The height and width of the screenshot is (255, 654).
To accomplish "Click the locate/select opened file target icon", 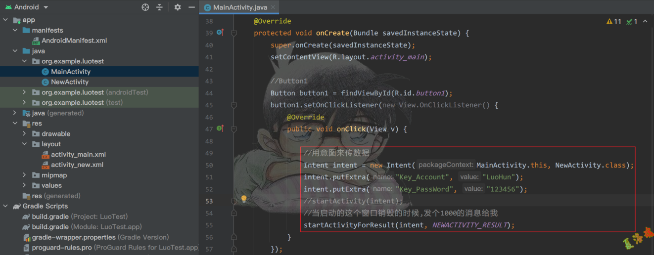I will coord(145,7).
